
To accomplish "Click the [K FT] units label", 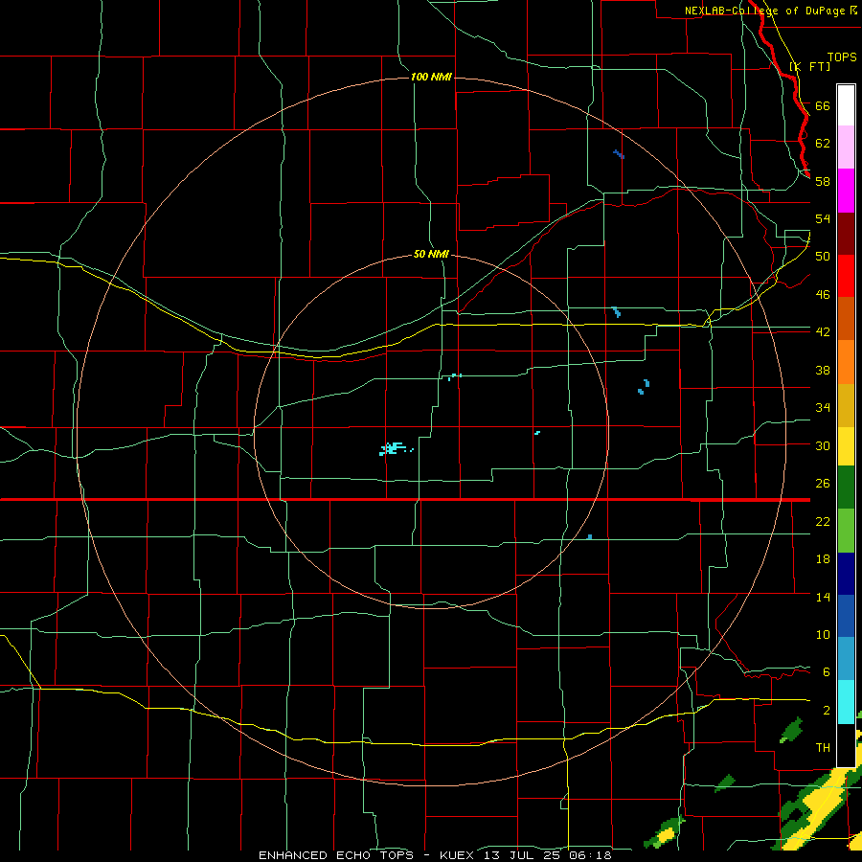I will click(809, 66).
